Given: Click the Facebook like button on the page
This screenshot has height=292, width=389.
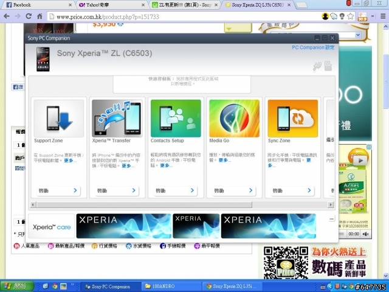Looking at the screenshot, I should [x=18, y=87].
